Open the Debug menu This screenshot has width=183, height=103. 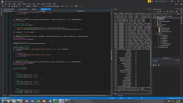24,4
